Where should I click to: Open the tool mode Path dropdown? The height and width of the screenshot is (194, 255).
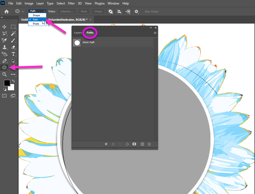(x=37, y=11)
